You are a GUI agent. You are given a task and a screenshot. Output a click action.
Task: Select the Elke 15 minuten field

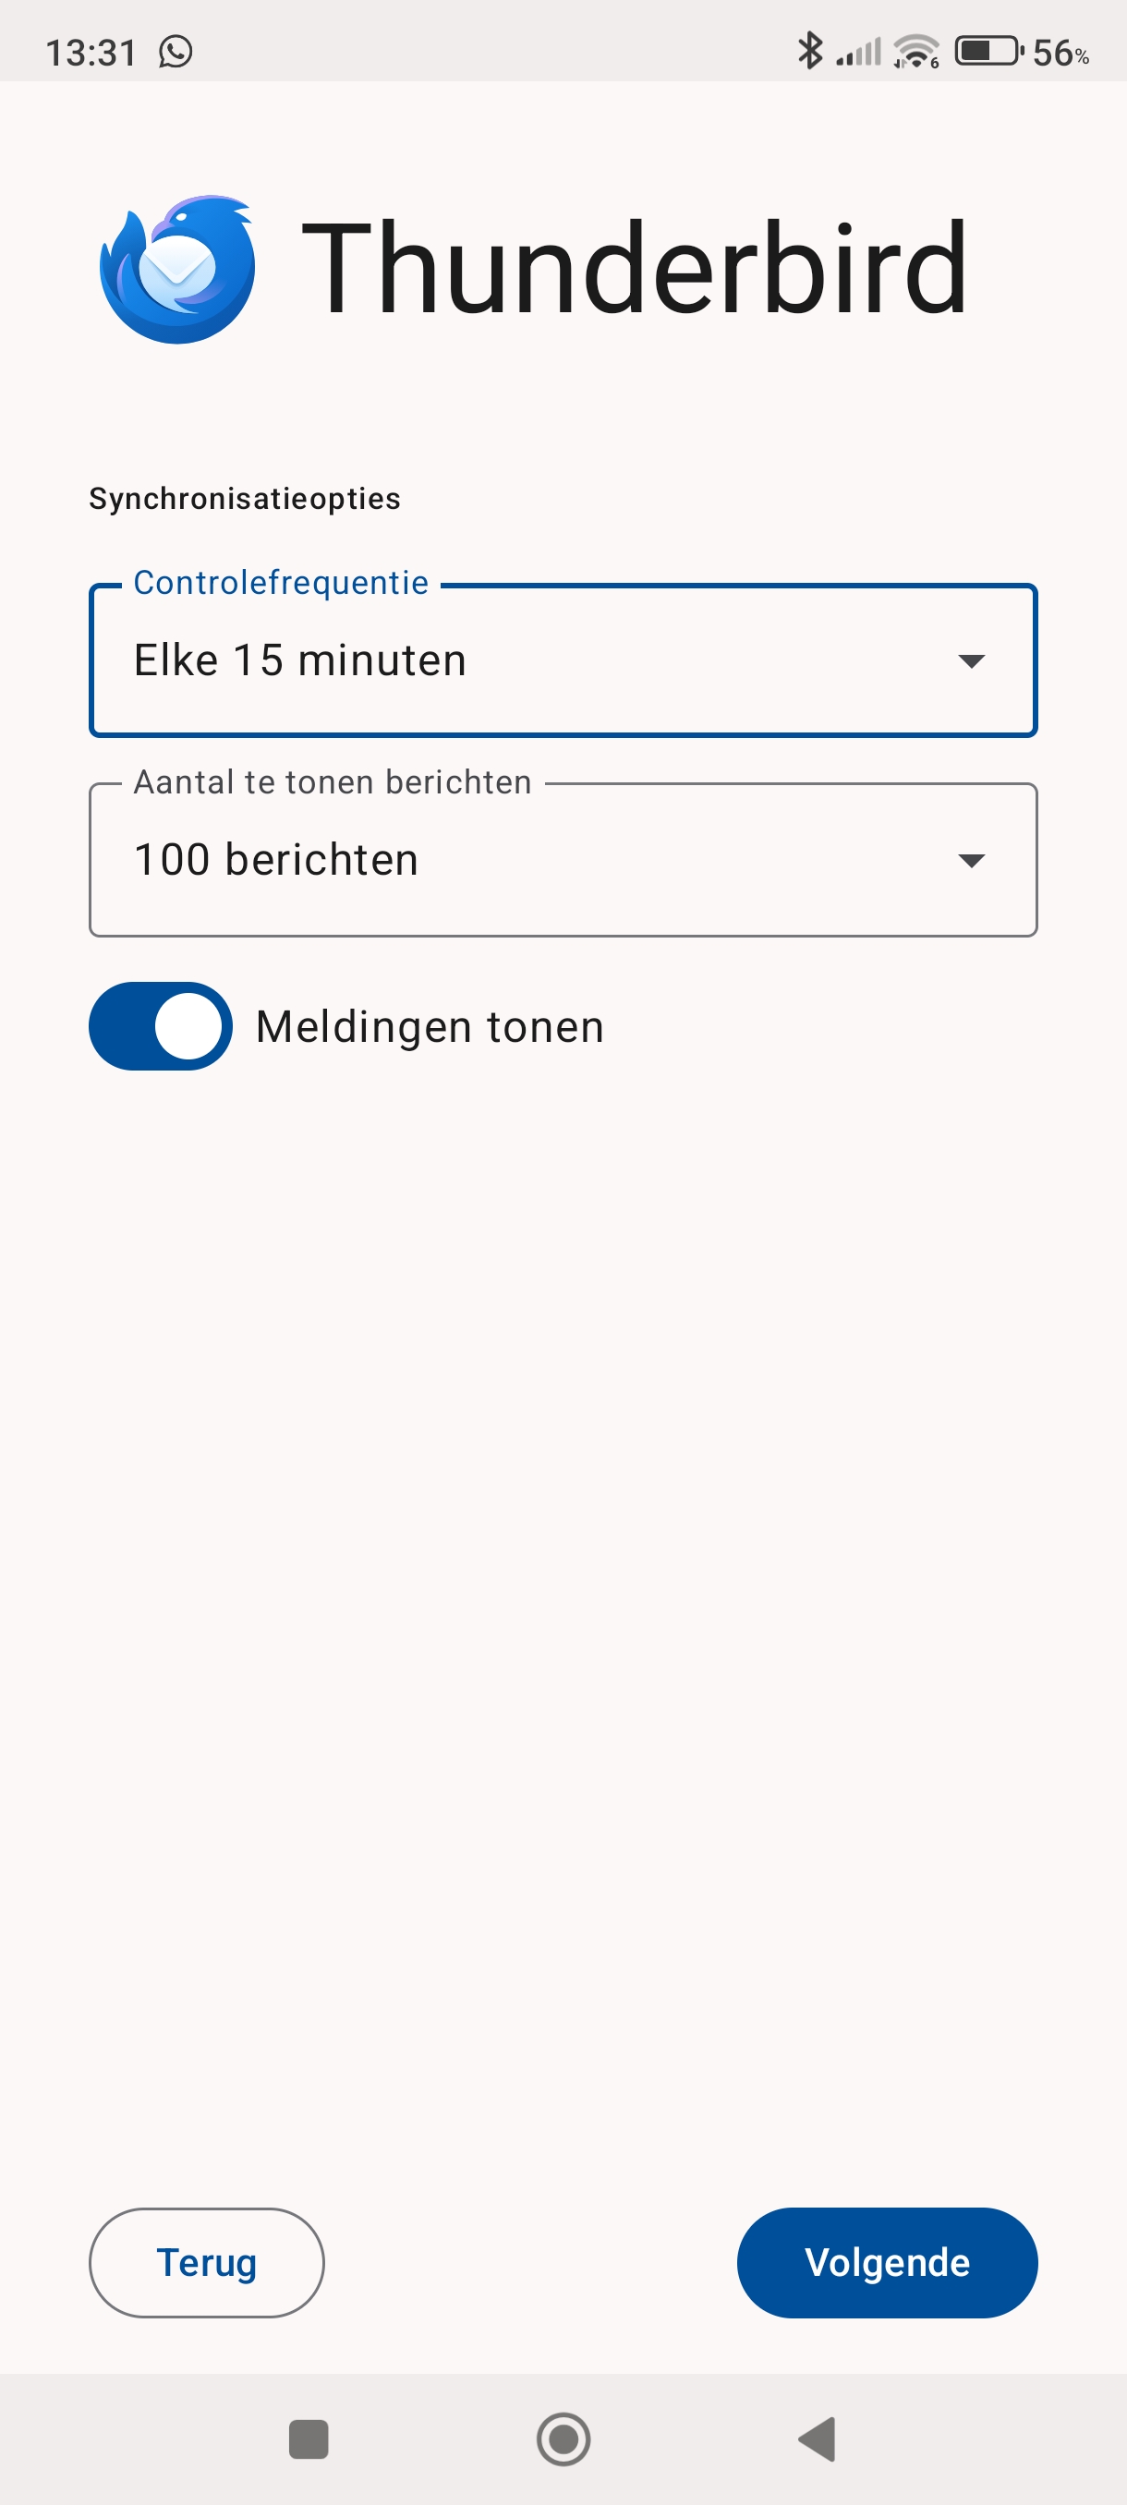coord(525,661)
